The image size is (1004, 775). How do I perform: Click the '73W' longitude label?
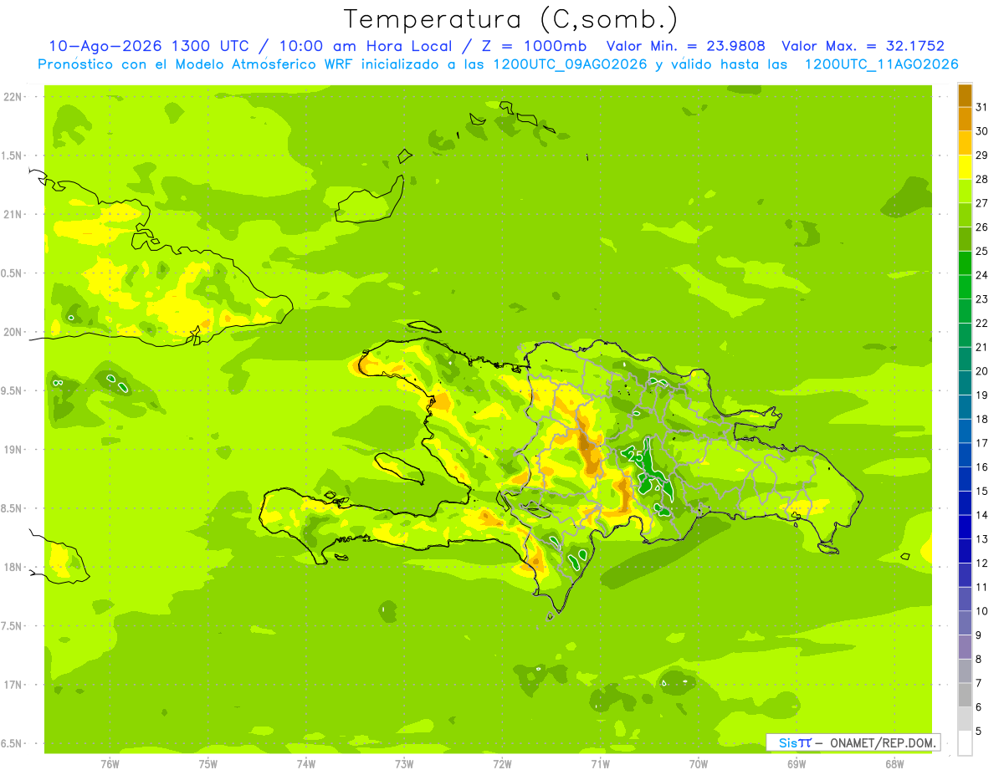(404, 764)
